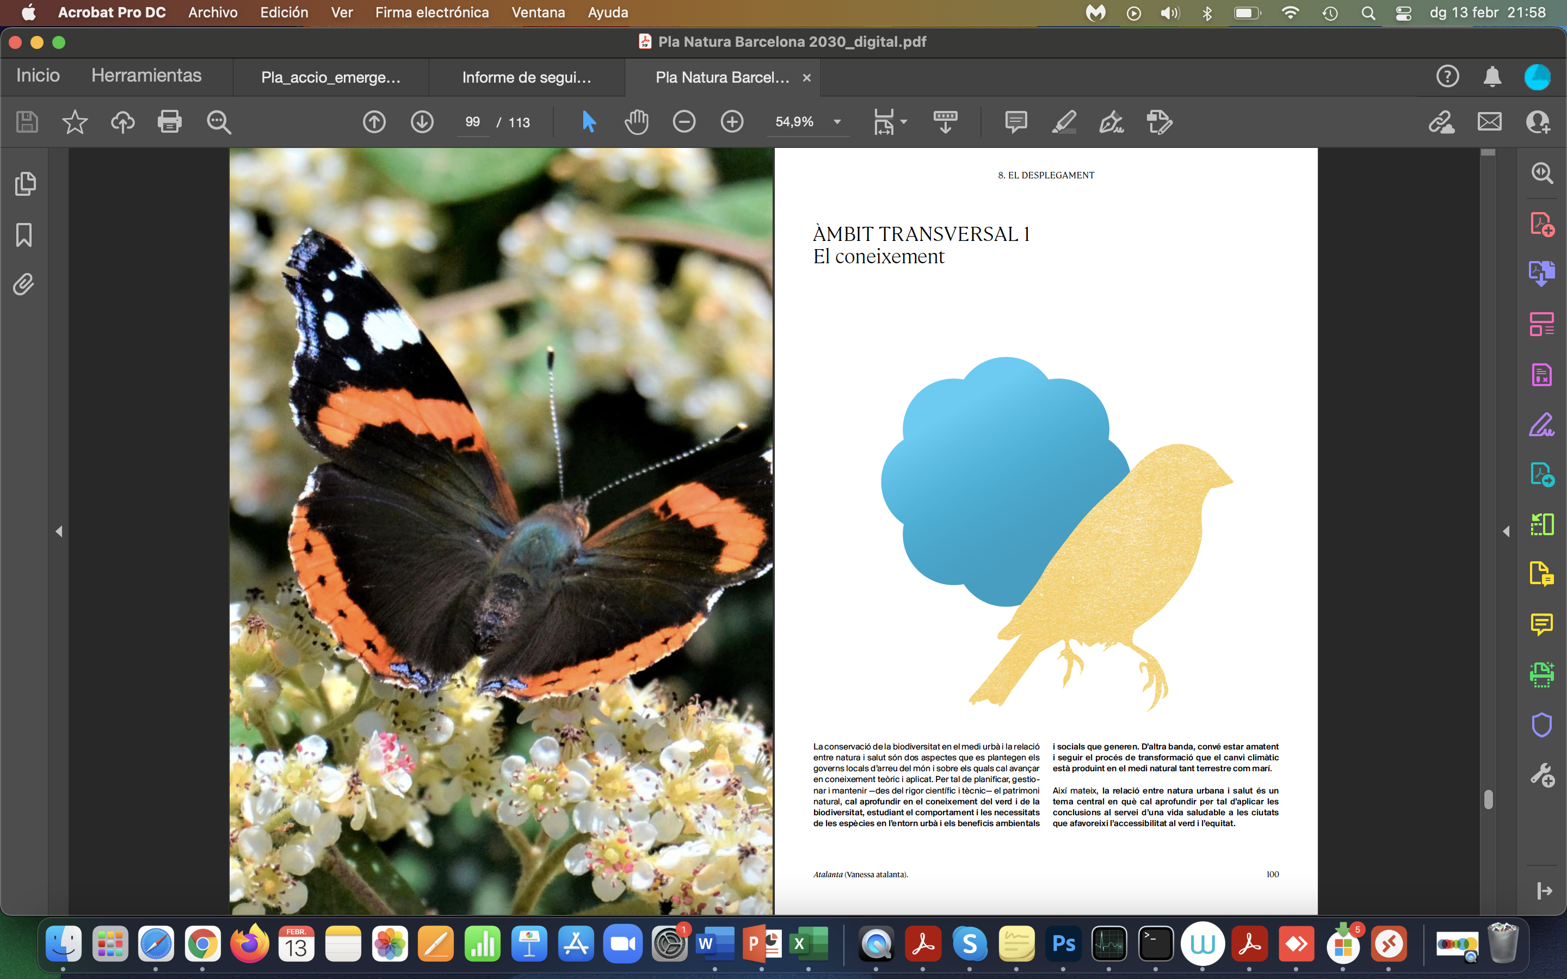Star this file as a favorite
The image size is (1567, 979).
pyautogui.click(x=75, y=122)
